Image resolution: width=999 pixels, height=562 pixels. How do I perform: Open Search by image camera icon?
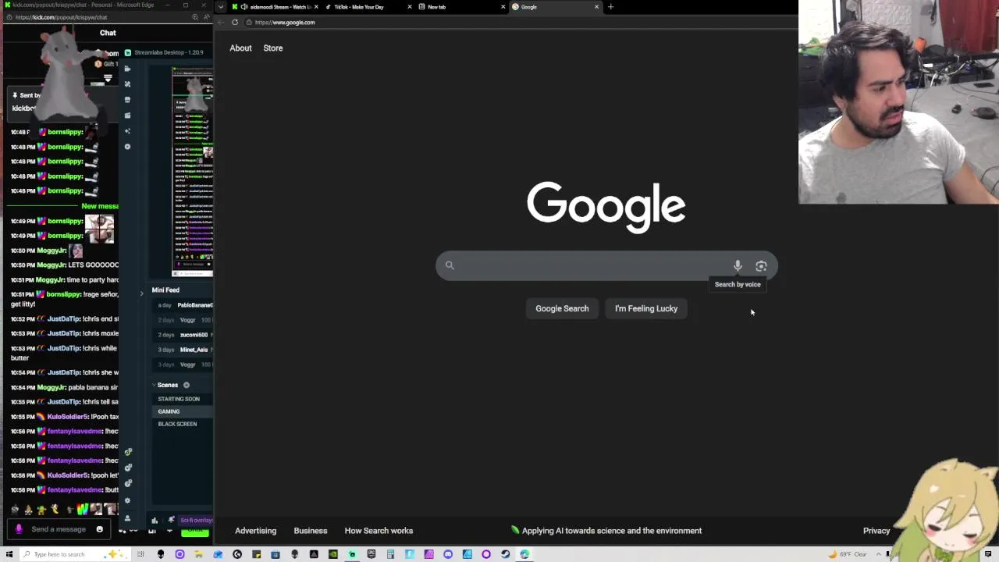761,266
